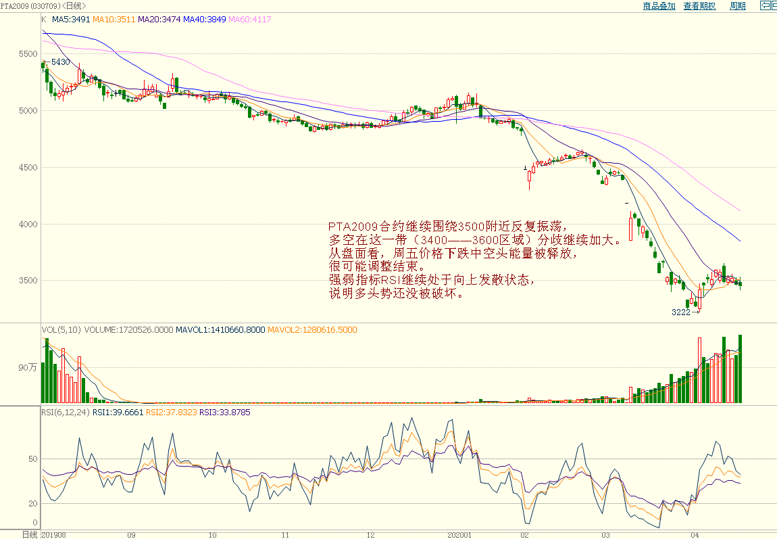
Task: Select the MAVOL2:1280616.5000 value
Action: coord(312,330)
